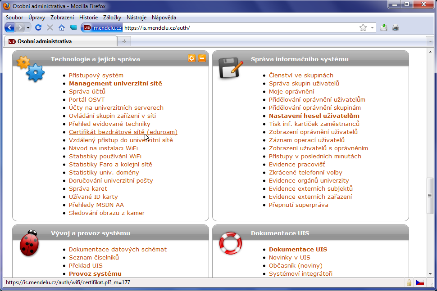Open Provoz systému link
Screen dimensions: 437x291
pyautogui.click(x=96, y=274)
